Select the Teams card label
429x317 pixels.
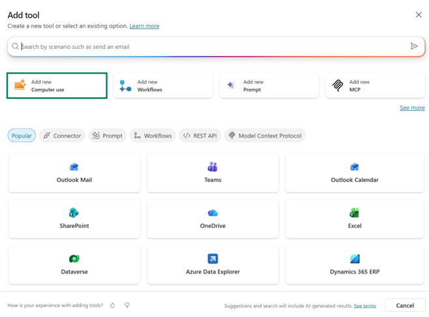tap(213, 180)
